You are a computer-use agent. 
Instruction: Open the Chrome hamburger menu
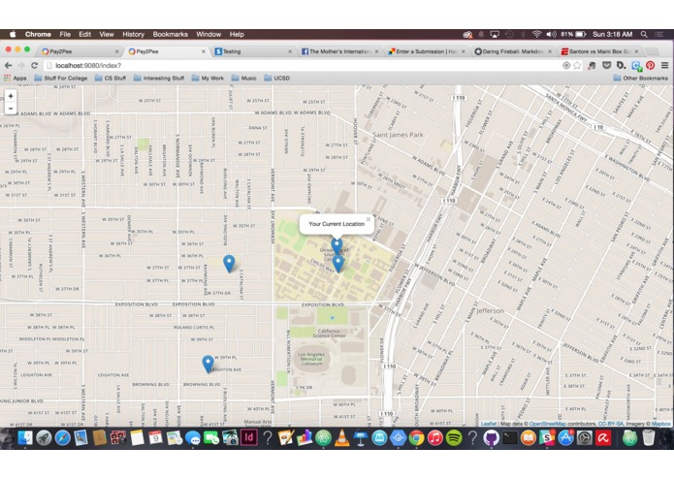pyautogui.click(x=664, y=65)
